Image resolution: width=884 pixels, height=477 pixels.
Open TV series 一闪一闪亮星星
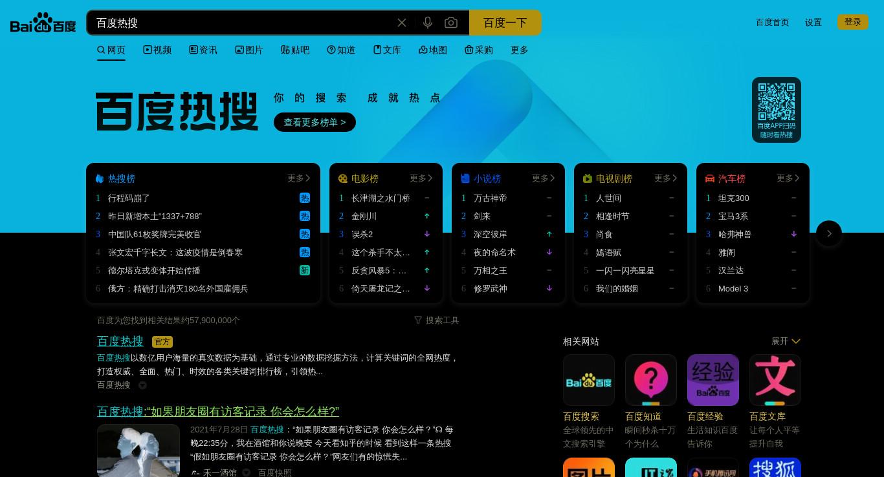[x=625, y=270]
